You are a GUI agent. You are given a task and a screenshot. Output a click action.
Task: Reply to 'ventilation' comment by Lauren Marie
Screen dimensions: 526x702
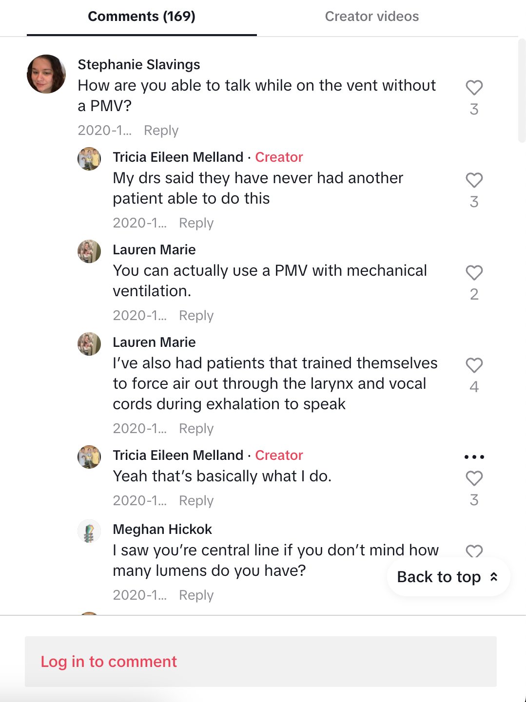tap(196, 316)
